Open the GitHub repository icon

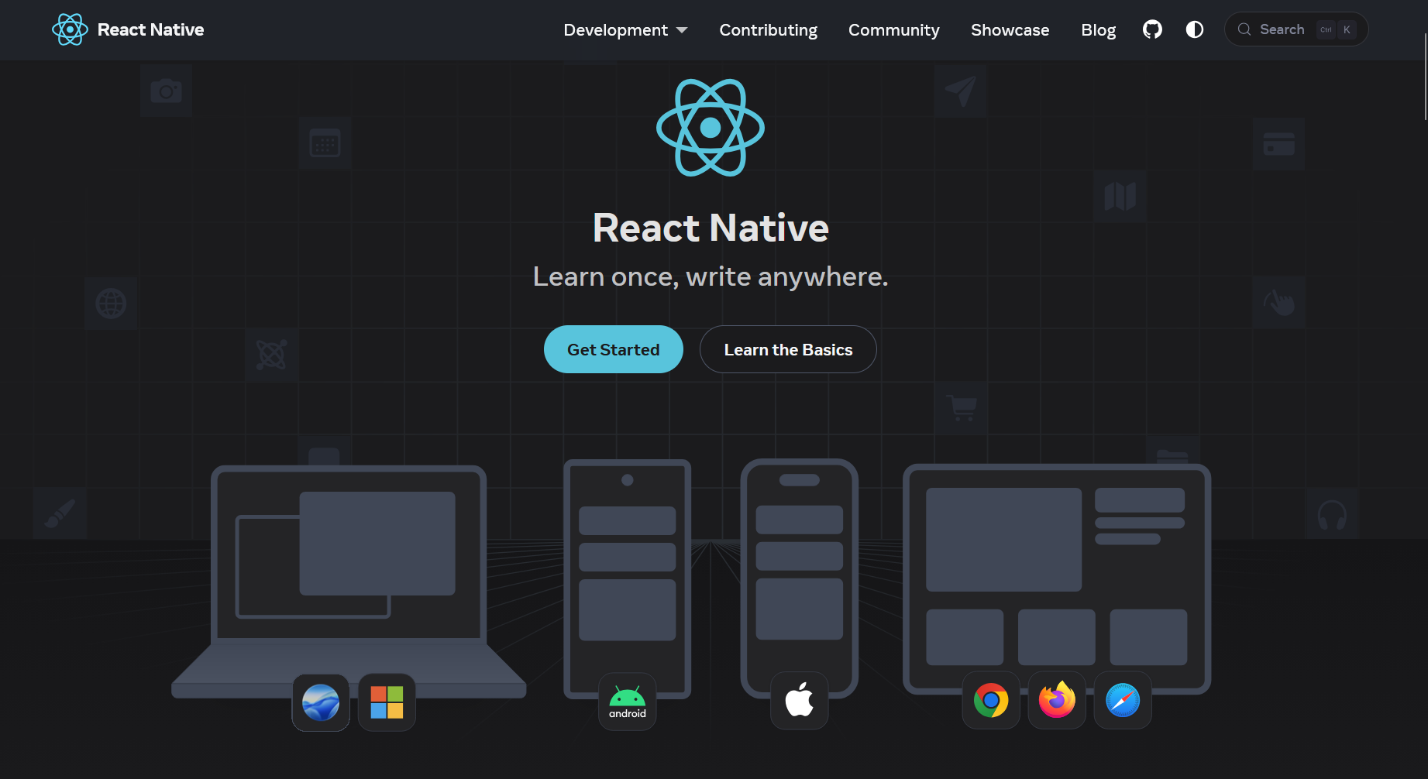(x=1152, y=29)
